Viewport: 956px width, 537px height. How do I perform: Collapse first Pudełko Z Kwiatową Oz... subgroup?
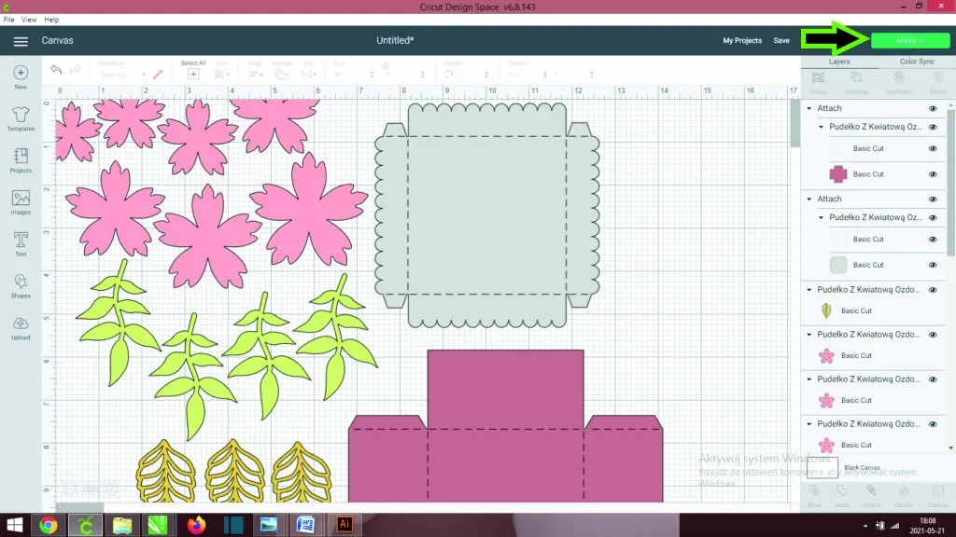coord(821,127)
